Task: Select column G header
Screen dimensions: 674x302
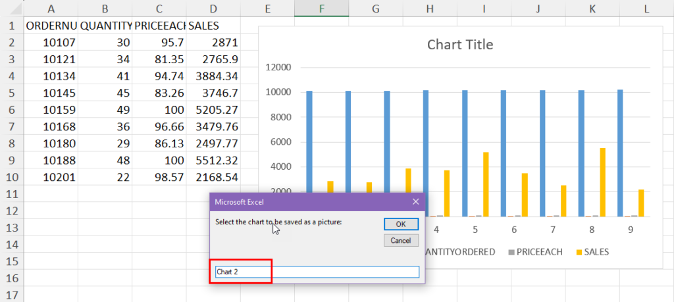Action: click(x=376, y=9)
